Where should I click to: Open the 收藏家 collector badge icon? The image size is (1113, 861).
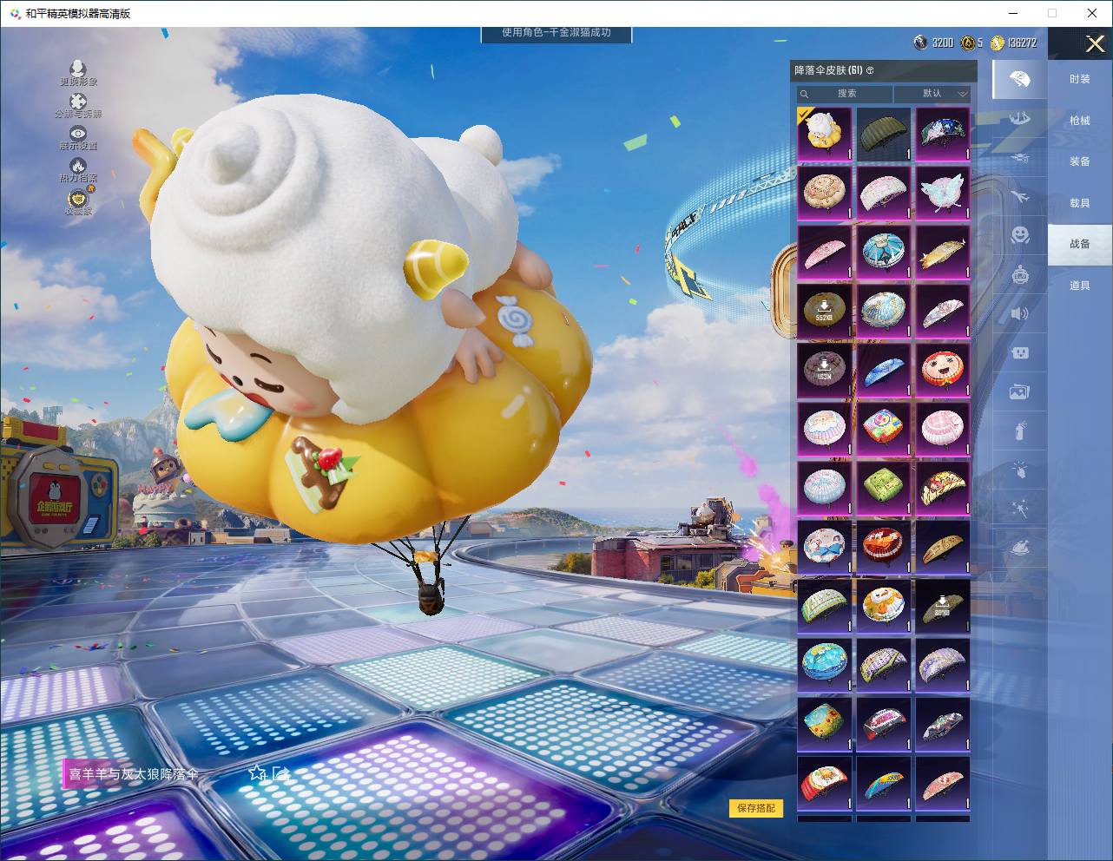click(78, 198)
